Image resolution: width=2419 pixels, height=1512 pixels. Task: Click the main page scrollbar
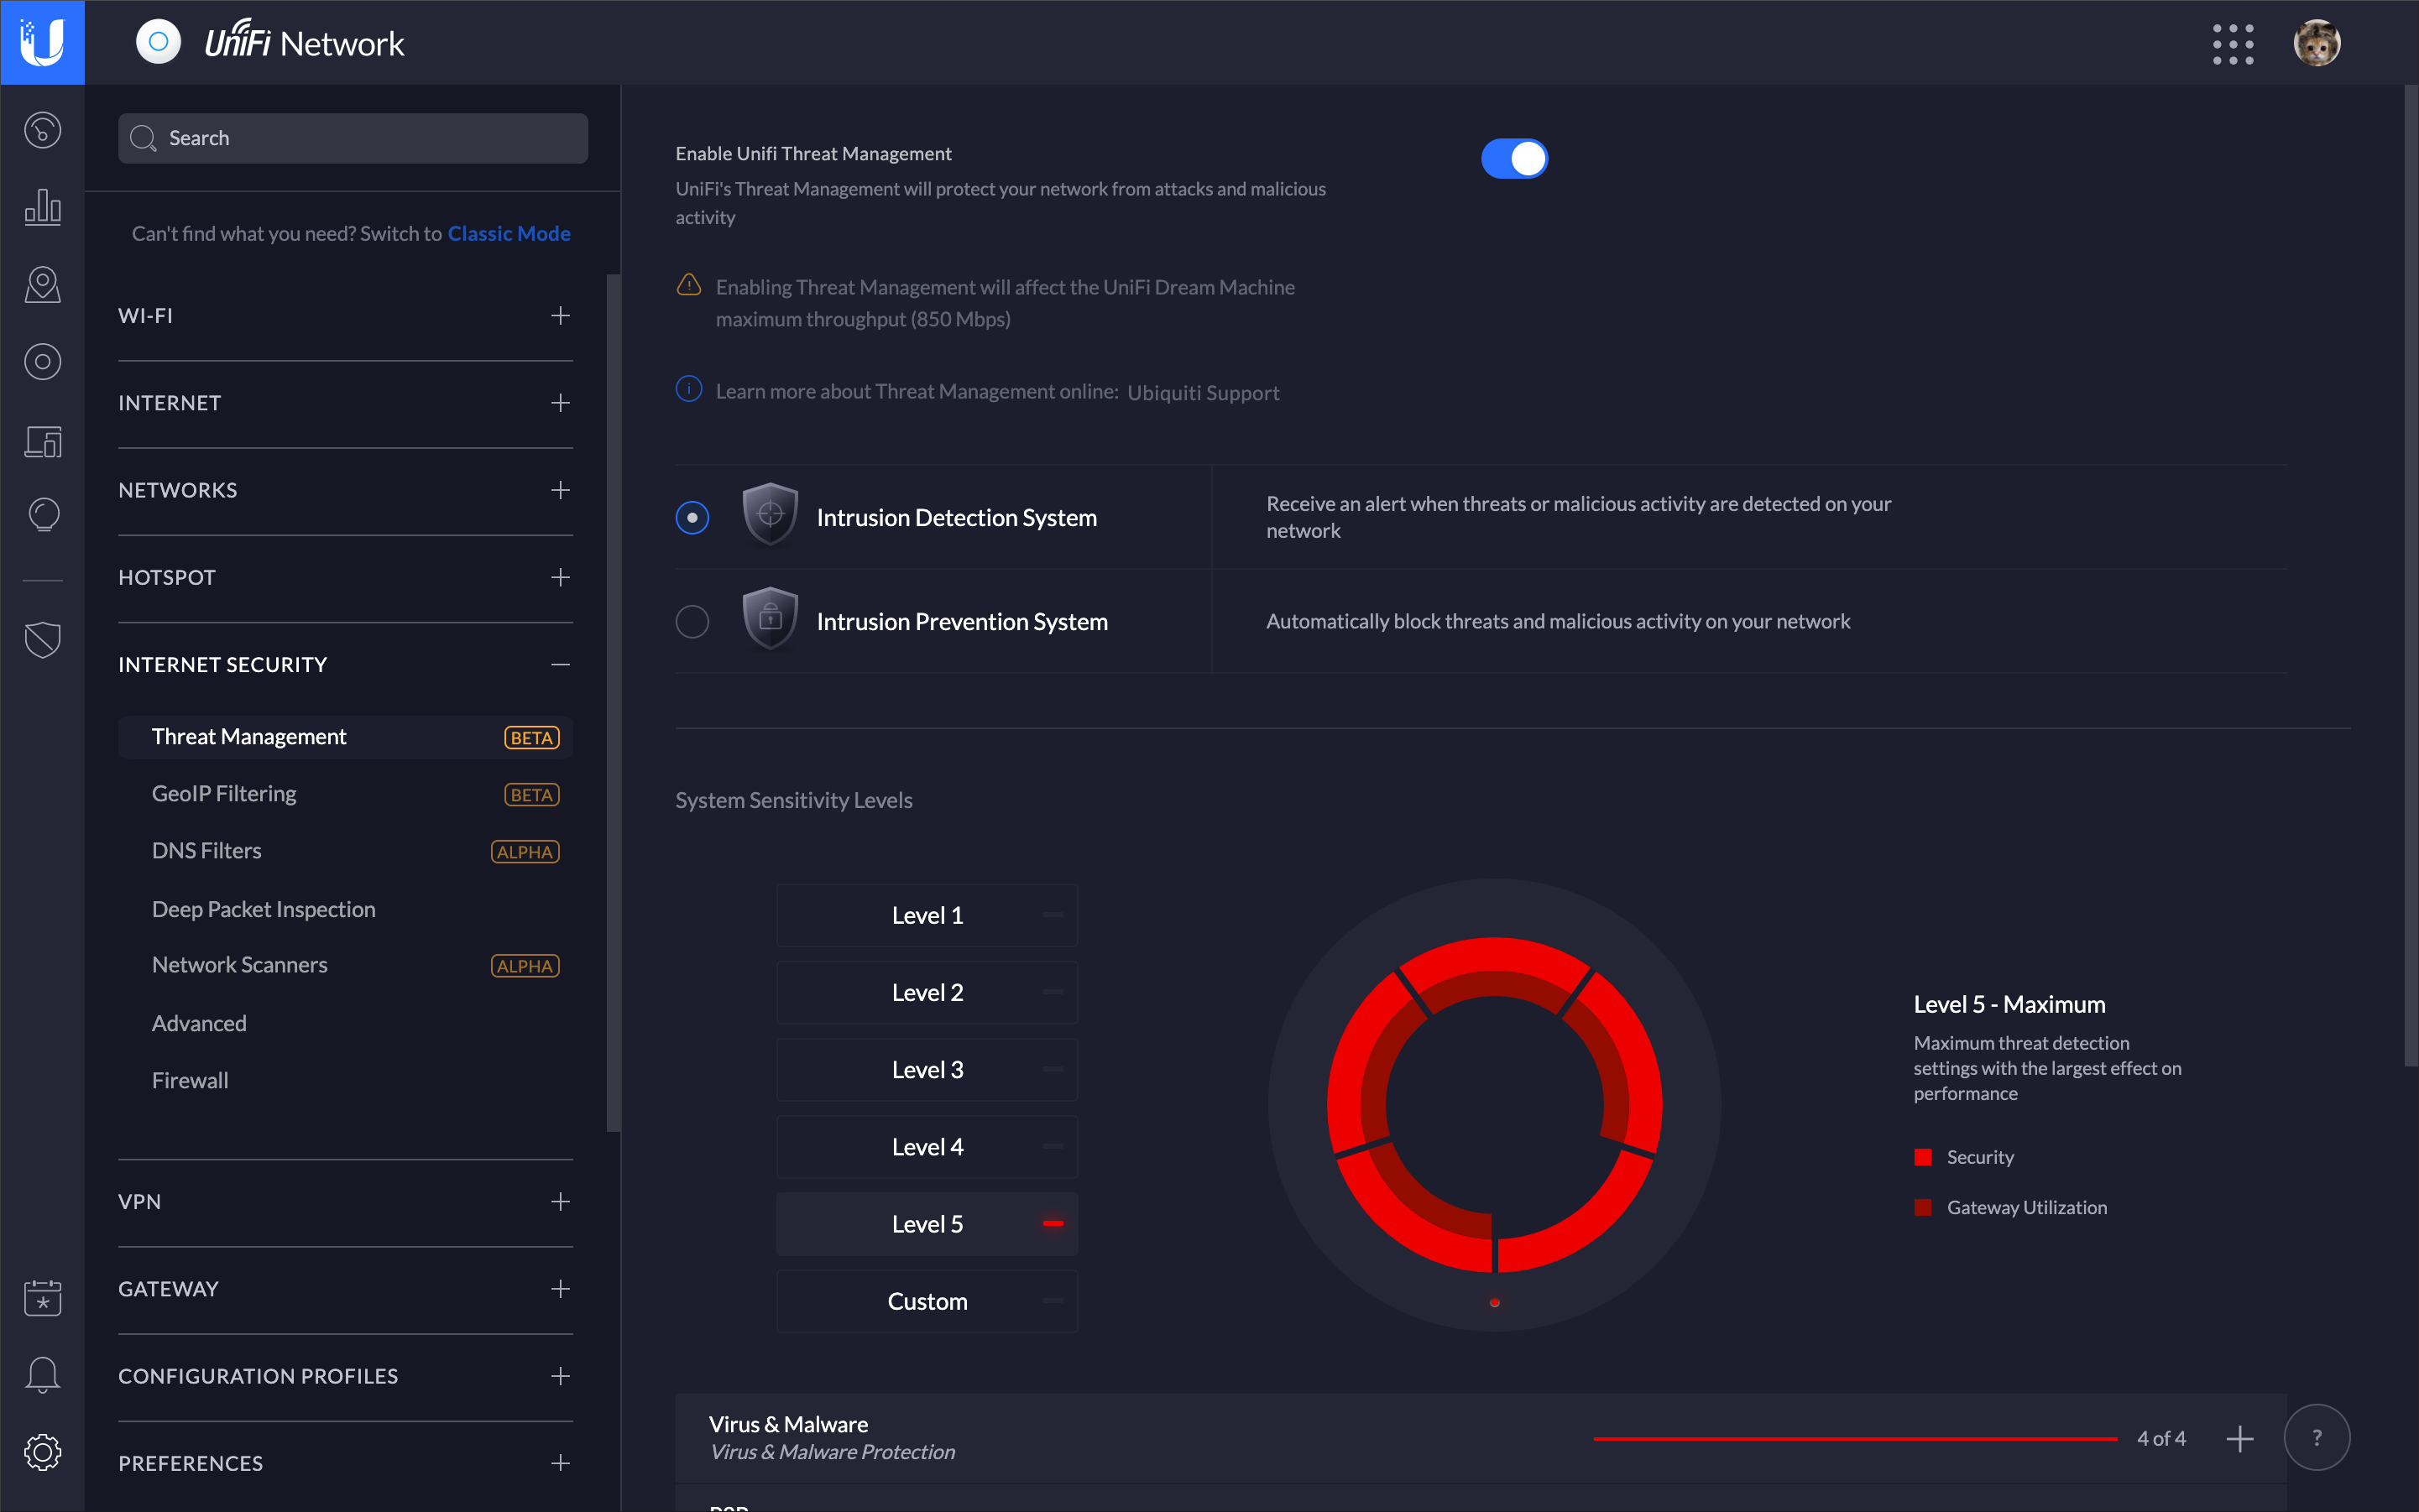coord(2411,575)
